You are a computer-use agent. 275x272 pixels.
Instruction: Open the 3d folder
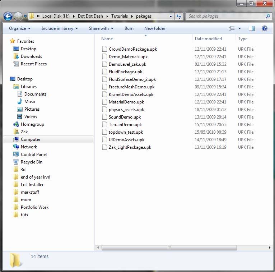click(19, 170)
